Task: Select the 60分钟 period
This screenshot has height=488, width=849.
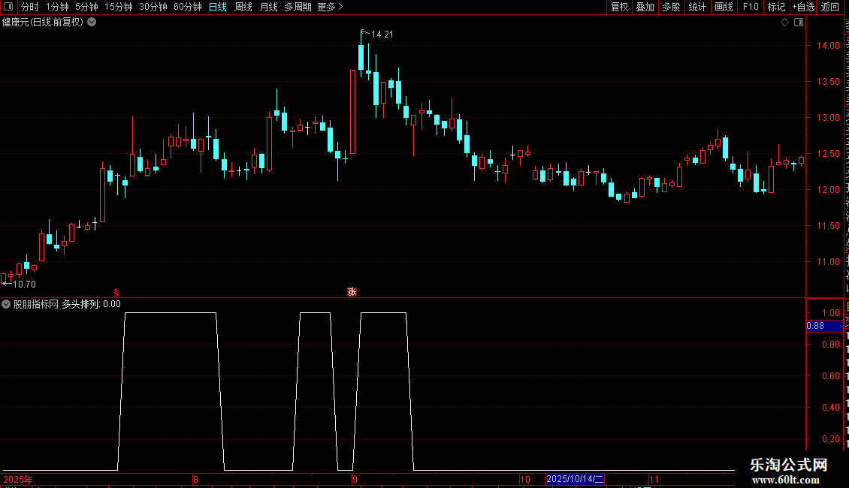Action: click(x=188, y=7)
